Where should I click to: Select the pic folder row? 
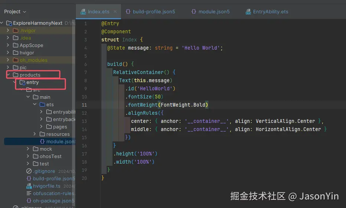pos(37,67)
